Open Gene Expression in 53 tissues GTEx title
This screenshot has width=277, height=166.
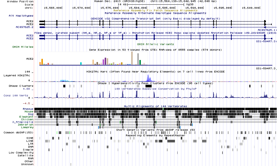coord(155,50)
